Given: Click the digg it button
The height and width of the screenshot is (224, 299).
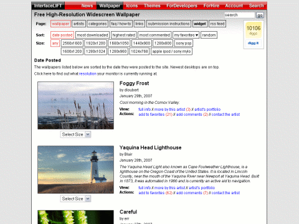Looking at the screenshot, I should (x=254, y=43).
